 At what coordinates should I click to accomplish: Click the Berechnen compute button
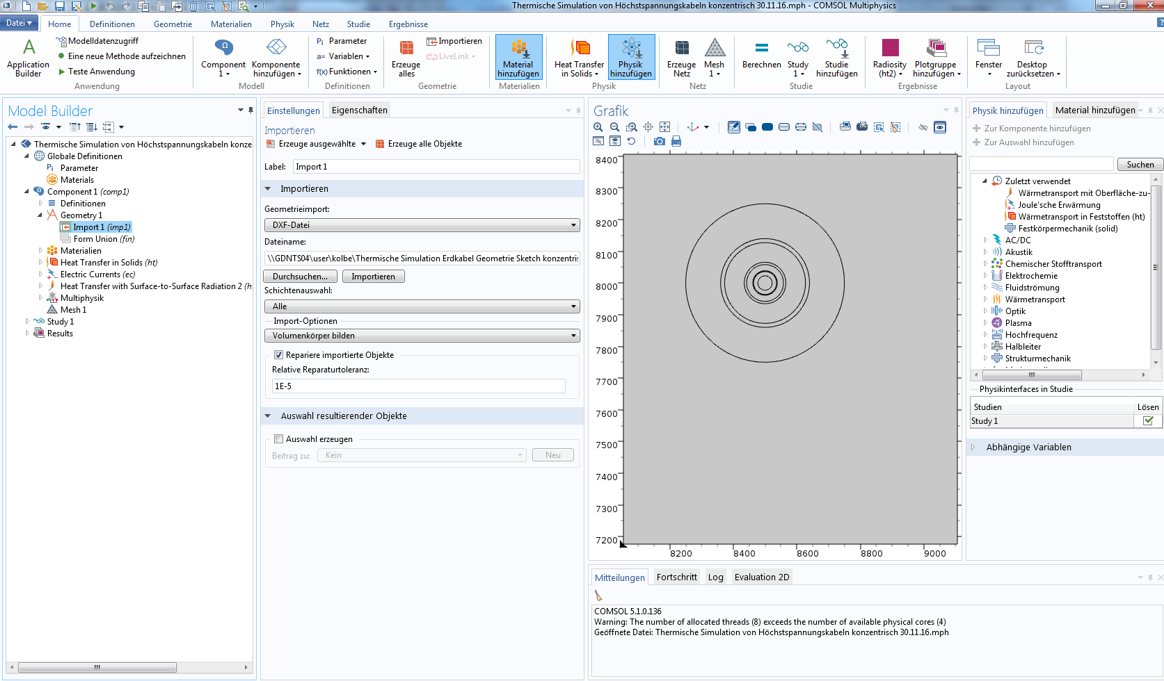pyautogui.click(x=761, y=56)
